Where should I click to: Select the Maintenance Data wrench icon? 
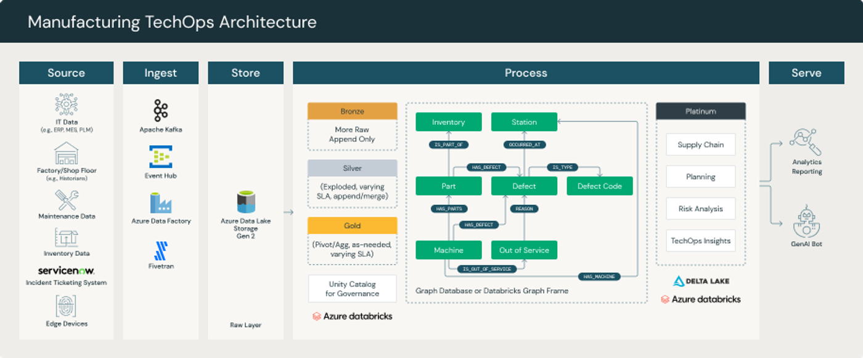[67, 200]
